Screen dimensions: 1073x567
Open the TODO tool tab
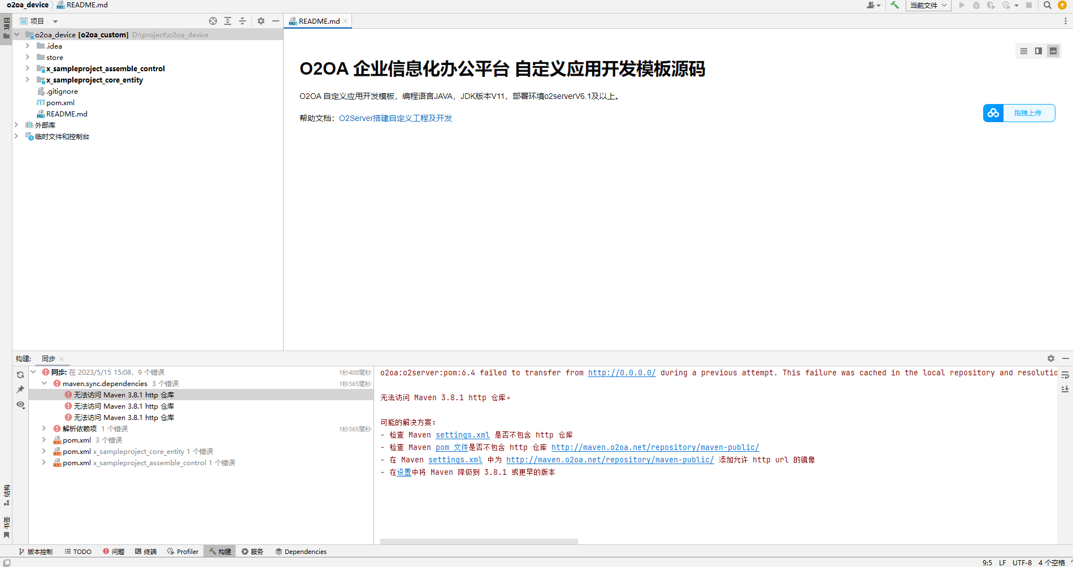pos(78,552)
